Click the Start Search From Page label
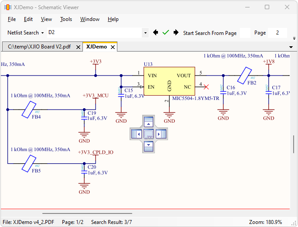The image size is (298, 227). point(210,33)
